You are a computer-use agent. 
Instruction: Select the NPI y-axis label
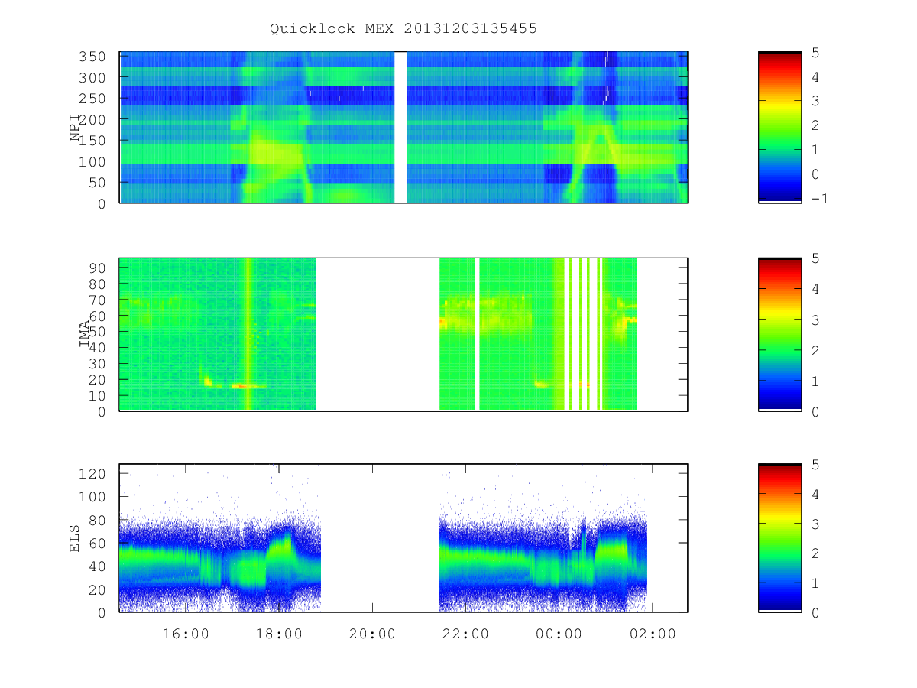pos(76,128)
